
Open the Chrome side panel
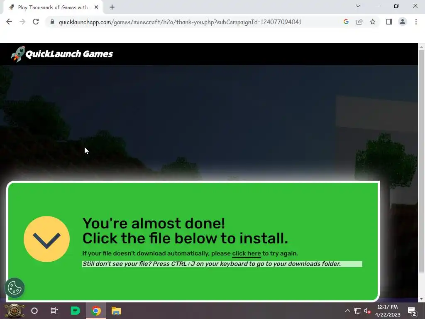tap(389, 22)
